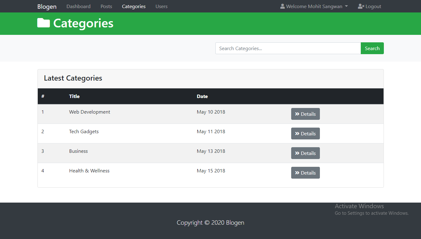This screenshot has height=239, width=421.
Task: Open the Welcome Mohit Sangwan dropdown caret
Action: coord(346,7)
